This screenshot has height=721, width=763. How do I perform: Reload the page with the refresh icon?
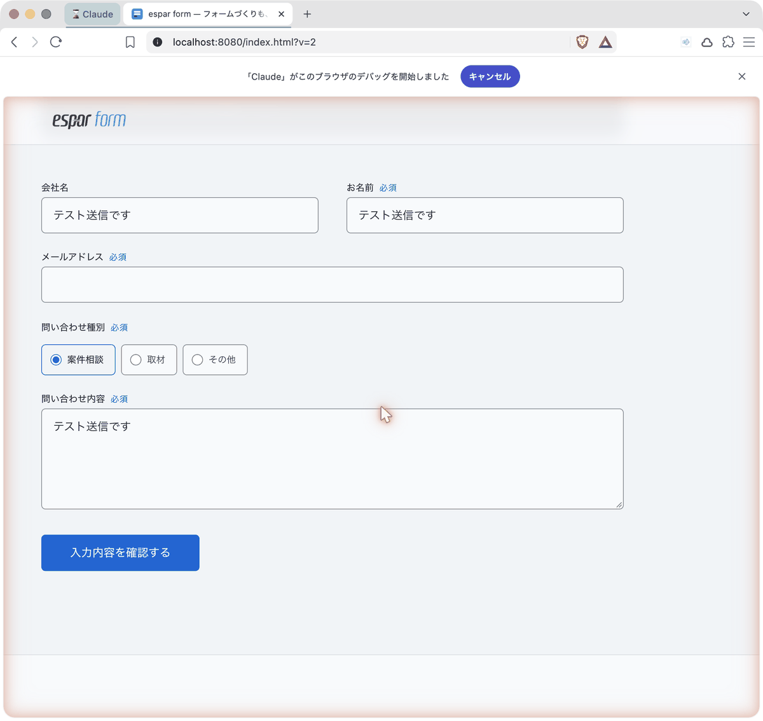coord(56,42)
